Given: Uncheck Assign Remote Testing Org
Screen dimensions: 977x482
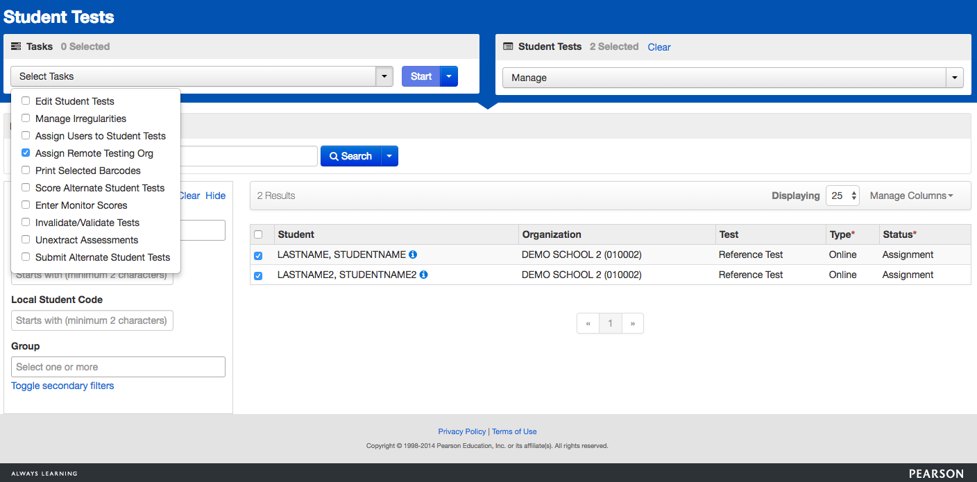Looking at the screenshot, I should [x=26, y=153].
